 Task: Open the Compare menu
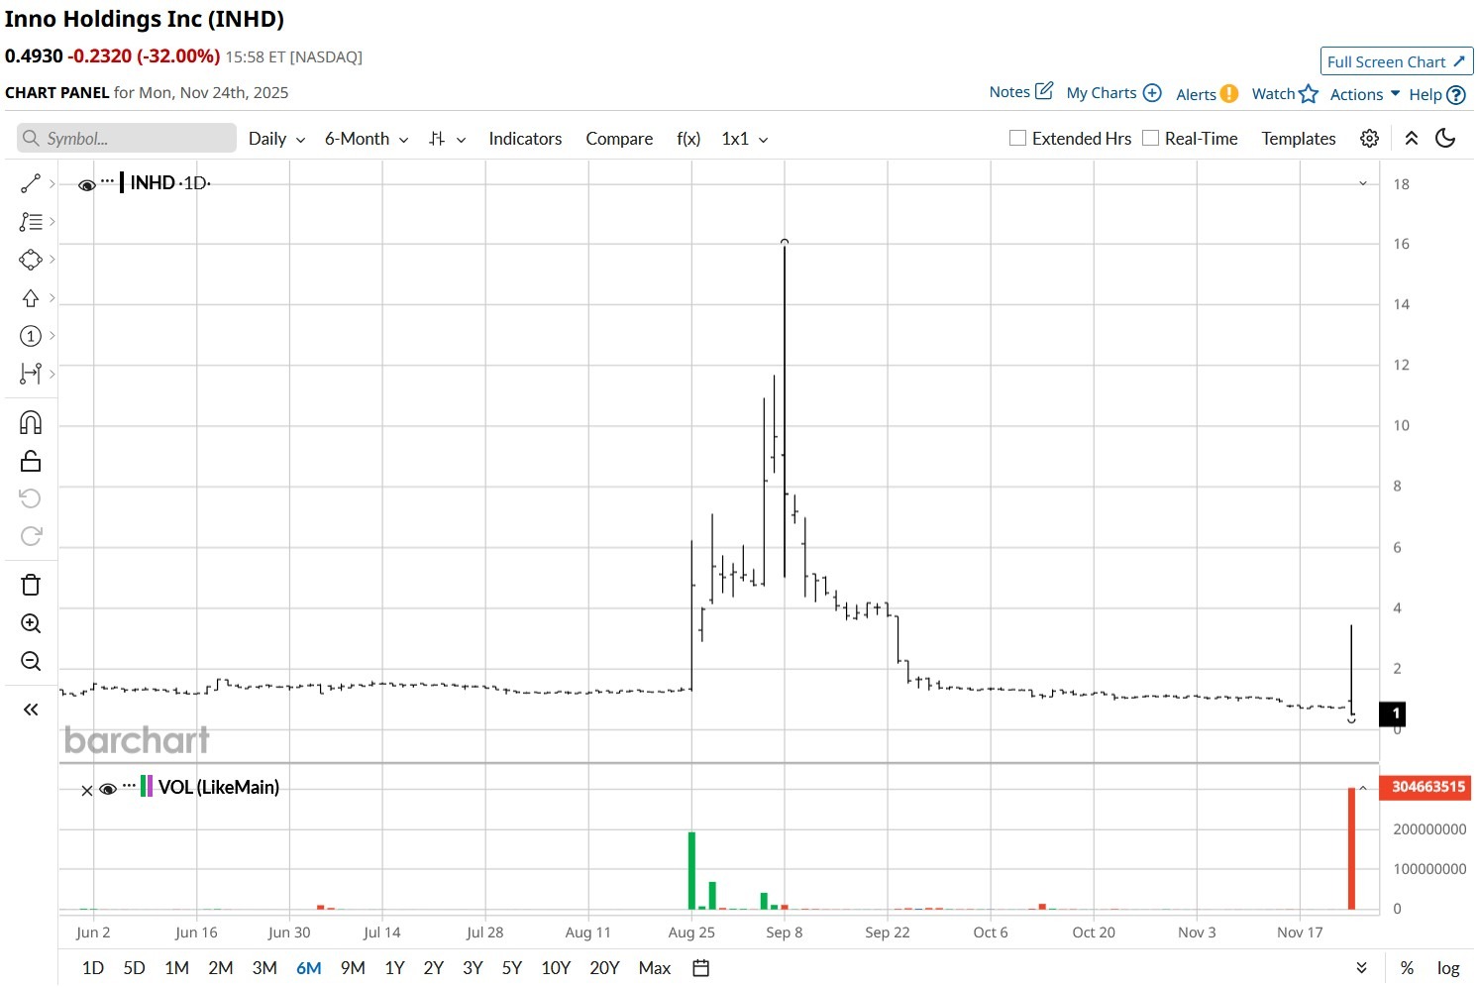click(619, 139)
